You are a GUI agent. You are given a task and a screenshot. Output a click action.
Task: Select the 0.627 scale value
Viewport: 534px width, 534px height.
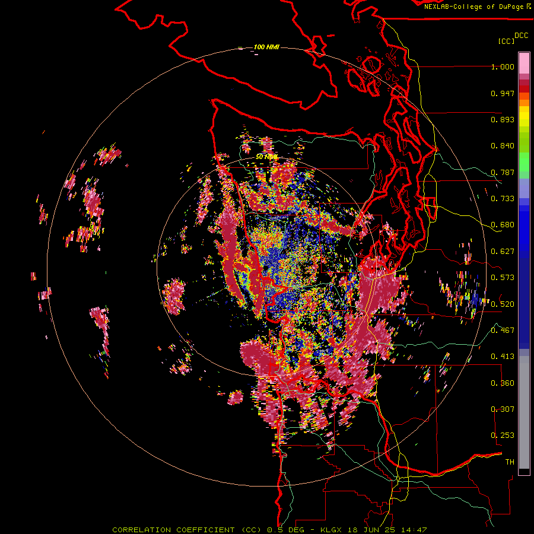[503, 252]
